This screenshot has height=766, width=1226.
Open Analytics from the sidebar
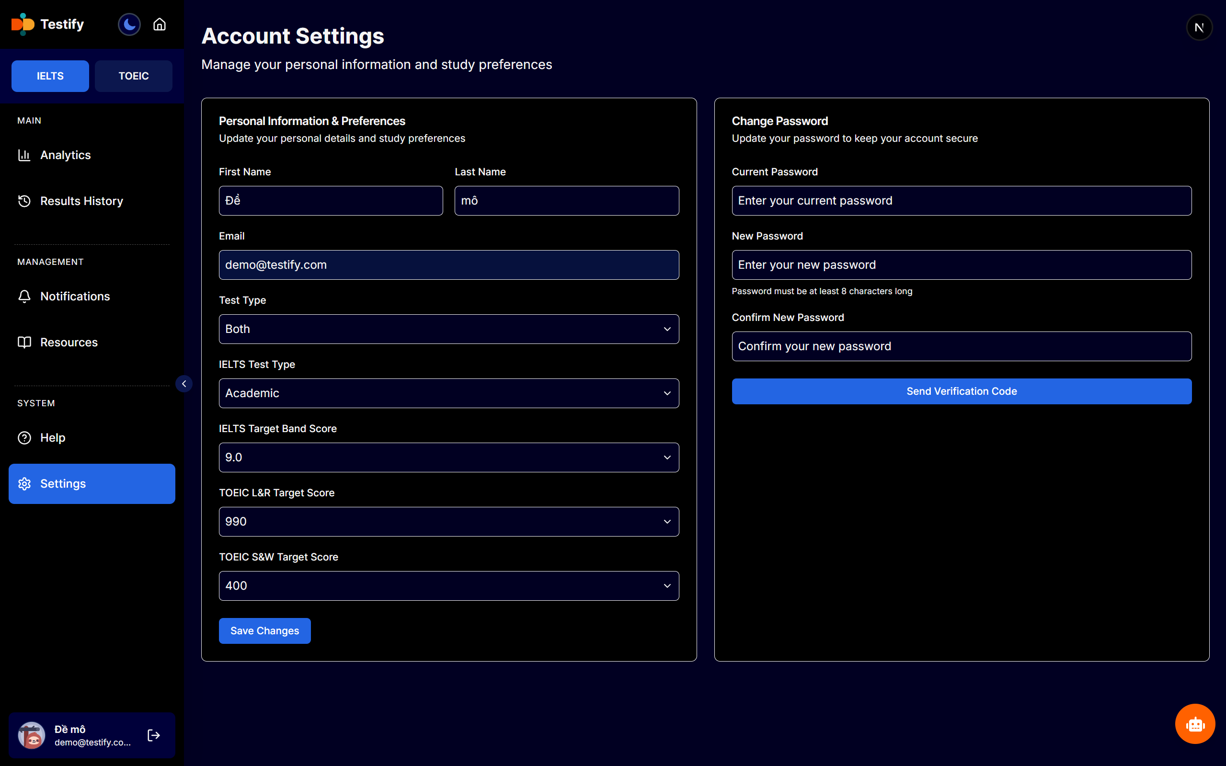[x=65, y=155]
